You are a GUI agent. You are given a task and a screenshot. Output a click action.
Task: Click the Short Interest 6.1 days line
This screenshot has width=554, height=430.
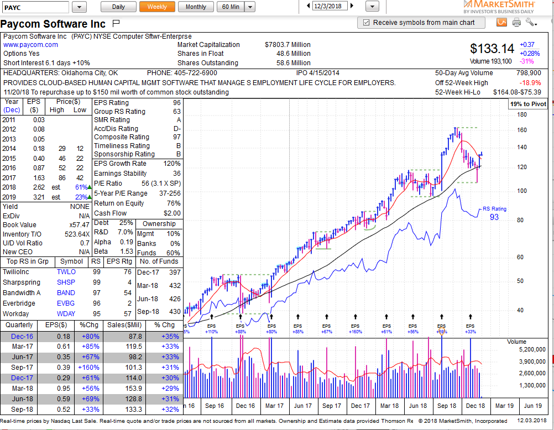click(x=46, y=63)
